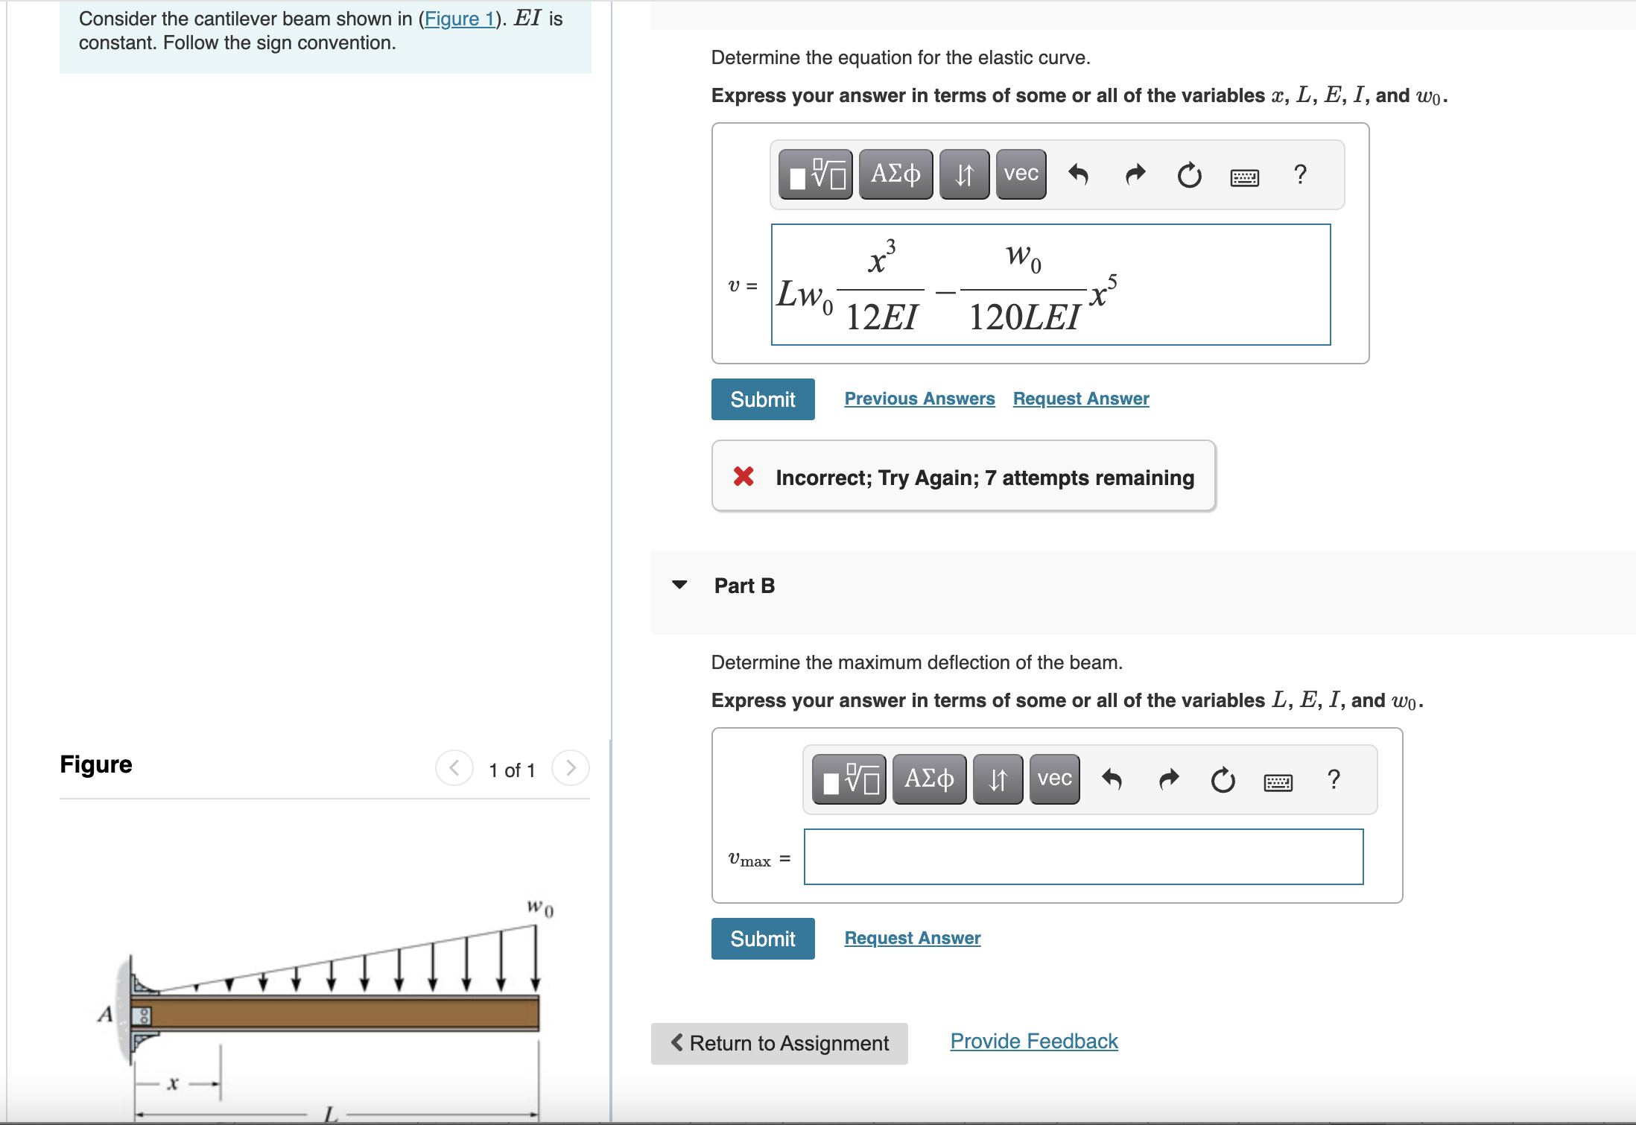The height and width of the screenshot is (1125, 1636).
Task: Go to the next figure page
Action: click(x=570, y=768)
